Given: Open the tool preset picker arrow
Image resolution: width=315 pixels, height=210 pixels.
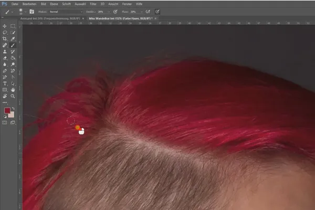Looking at the screenshot, I should pos(12,12).
